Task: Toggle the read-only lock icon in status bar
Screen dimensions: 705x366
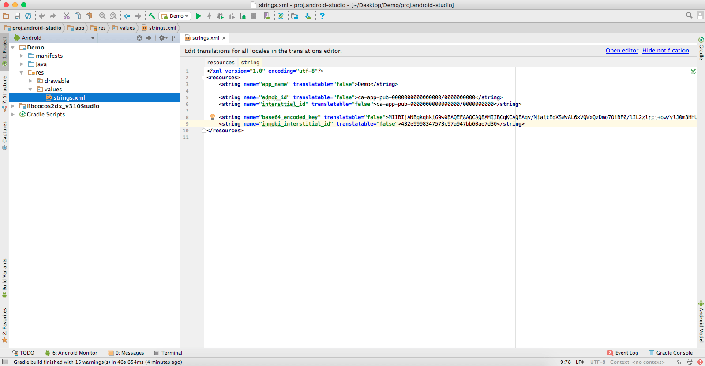Action: [679, 362]
